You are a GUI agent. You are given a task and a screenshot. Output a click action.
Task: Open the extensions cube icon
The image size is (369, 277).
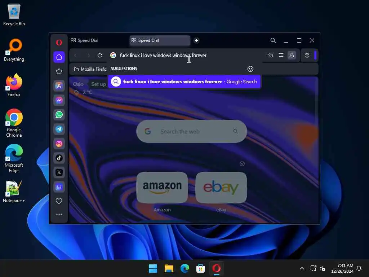pos(307,55)
